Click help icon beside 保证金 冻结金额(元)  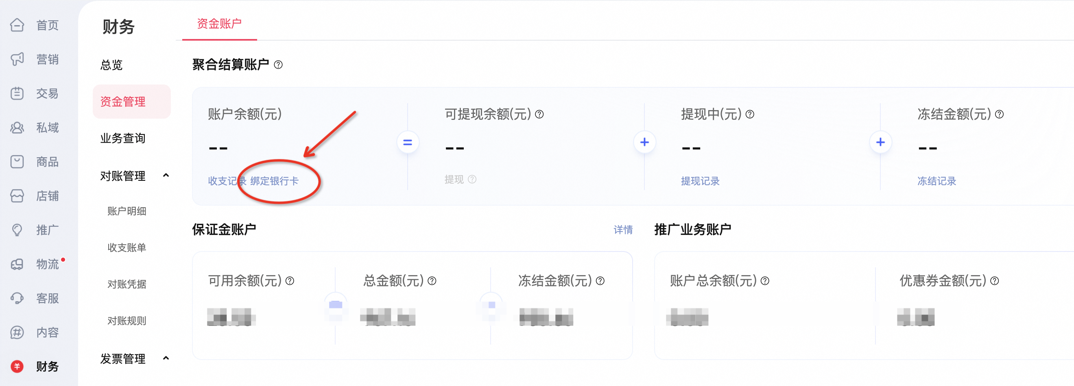(x=600, y=281)
